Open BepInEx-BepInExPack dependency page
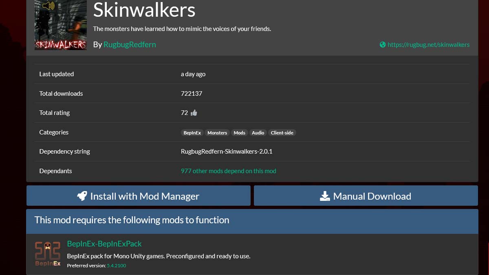 pos(104,244)
